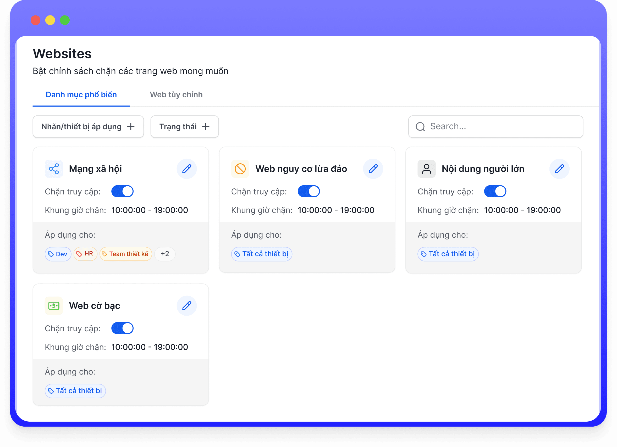The image size is (617, 447).
Task: Click Tất cả thiết bị chip on Web cờ bạc
Action: (75, 391)
